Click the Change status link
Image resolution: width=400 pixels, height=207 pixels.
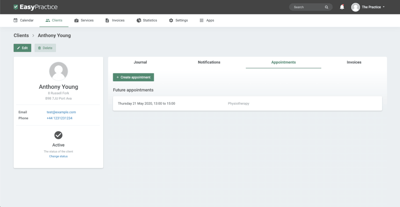(x=58, y=156)
